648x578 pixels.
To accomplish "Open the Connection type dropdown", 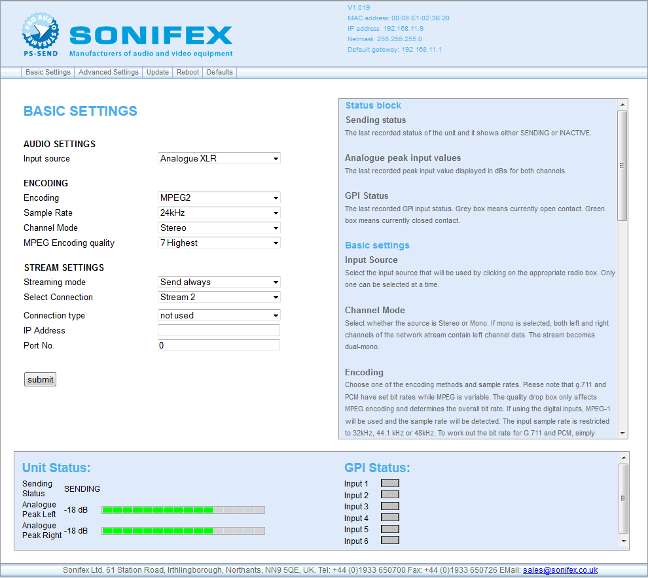I will click(x=219, y=316).
